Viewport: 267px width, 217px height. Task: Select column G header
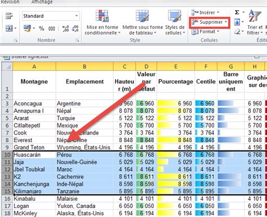(x=231, y=67)
